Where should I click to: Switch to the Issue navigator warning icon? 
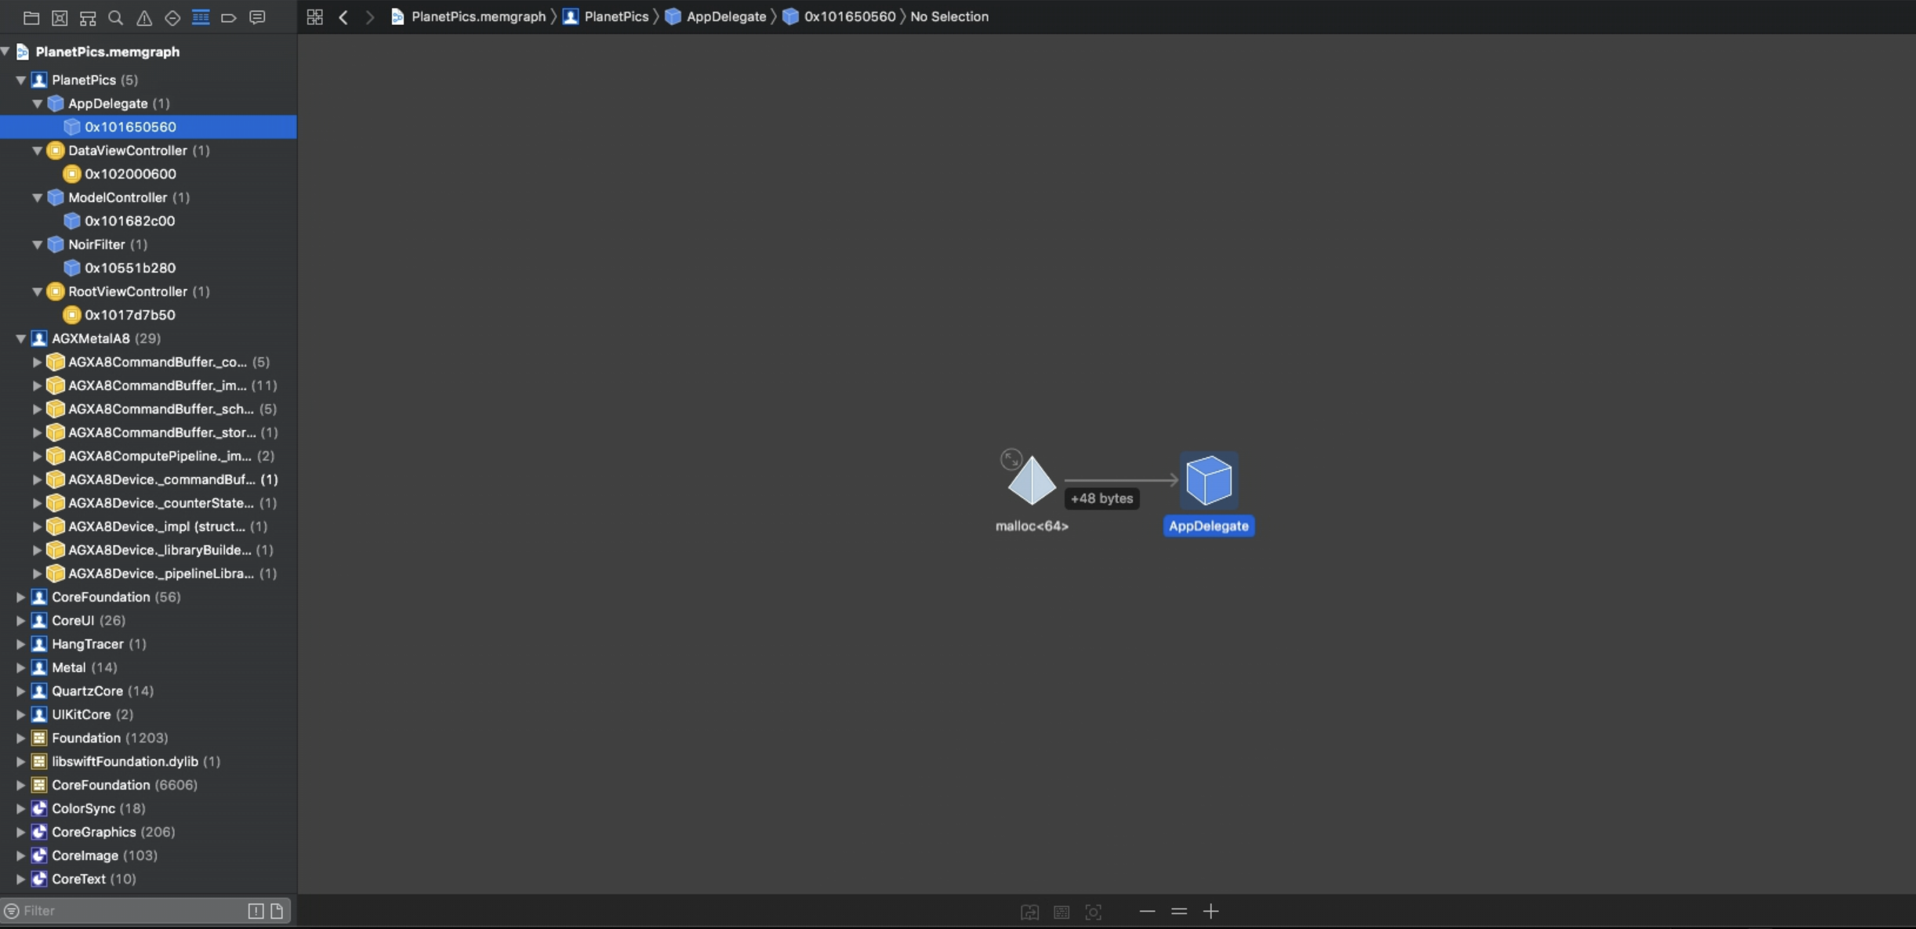[x=144, y=17]
